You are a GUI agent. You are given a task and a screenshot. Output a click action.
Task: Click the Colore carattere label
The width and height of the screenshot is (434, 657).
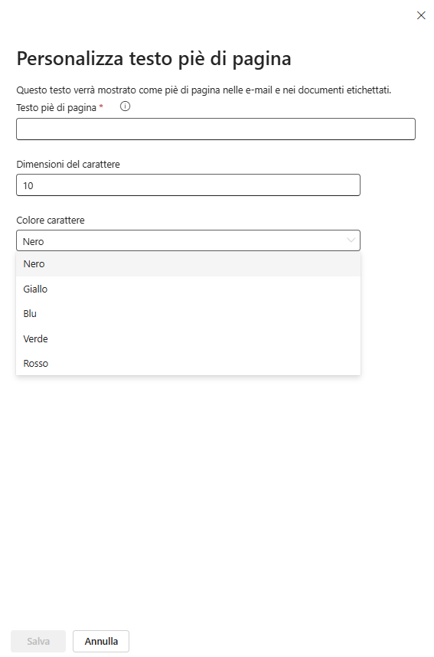[51, 220]
